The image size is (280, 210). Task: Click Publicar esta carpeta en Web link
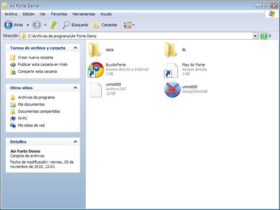pyautogui.click(x=43, y=65)
